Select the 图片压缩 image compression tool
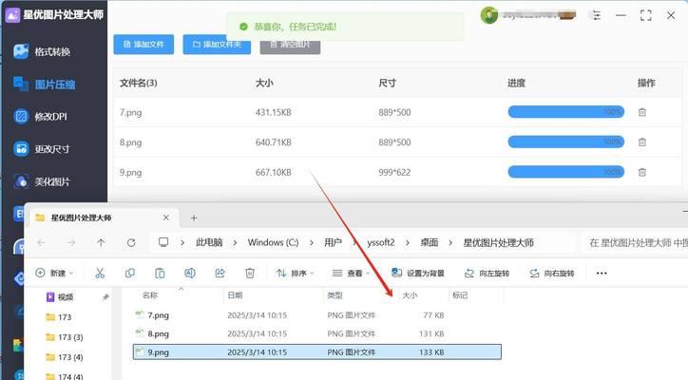 click(45, 84)
